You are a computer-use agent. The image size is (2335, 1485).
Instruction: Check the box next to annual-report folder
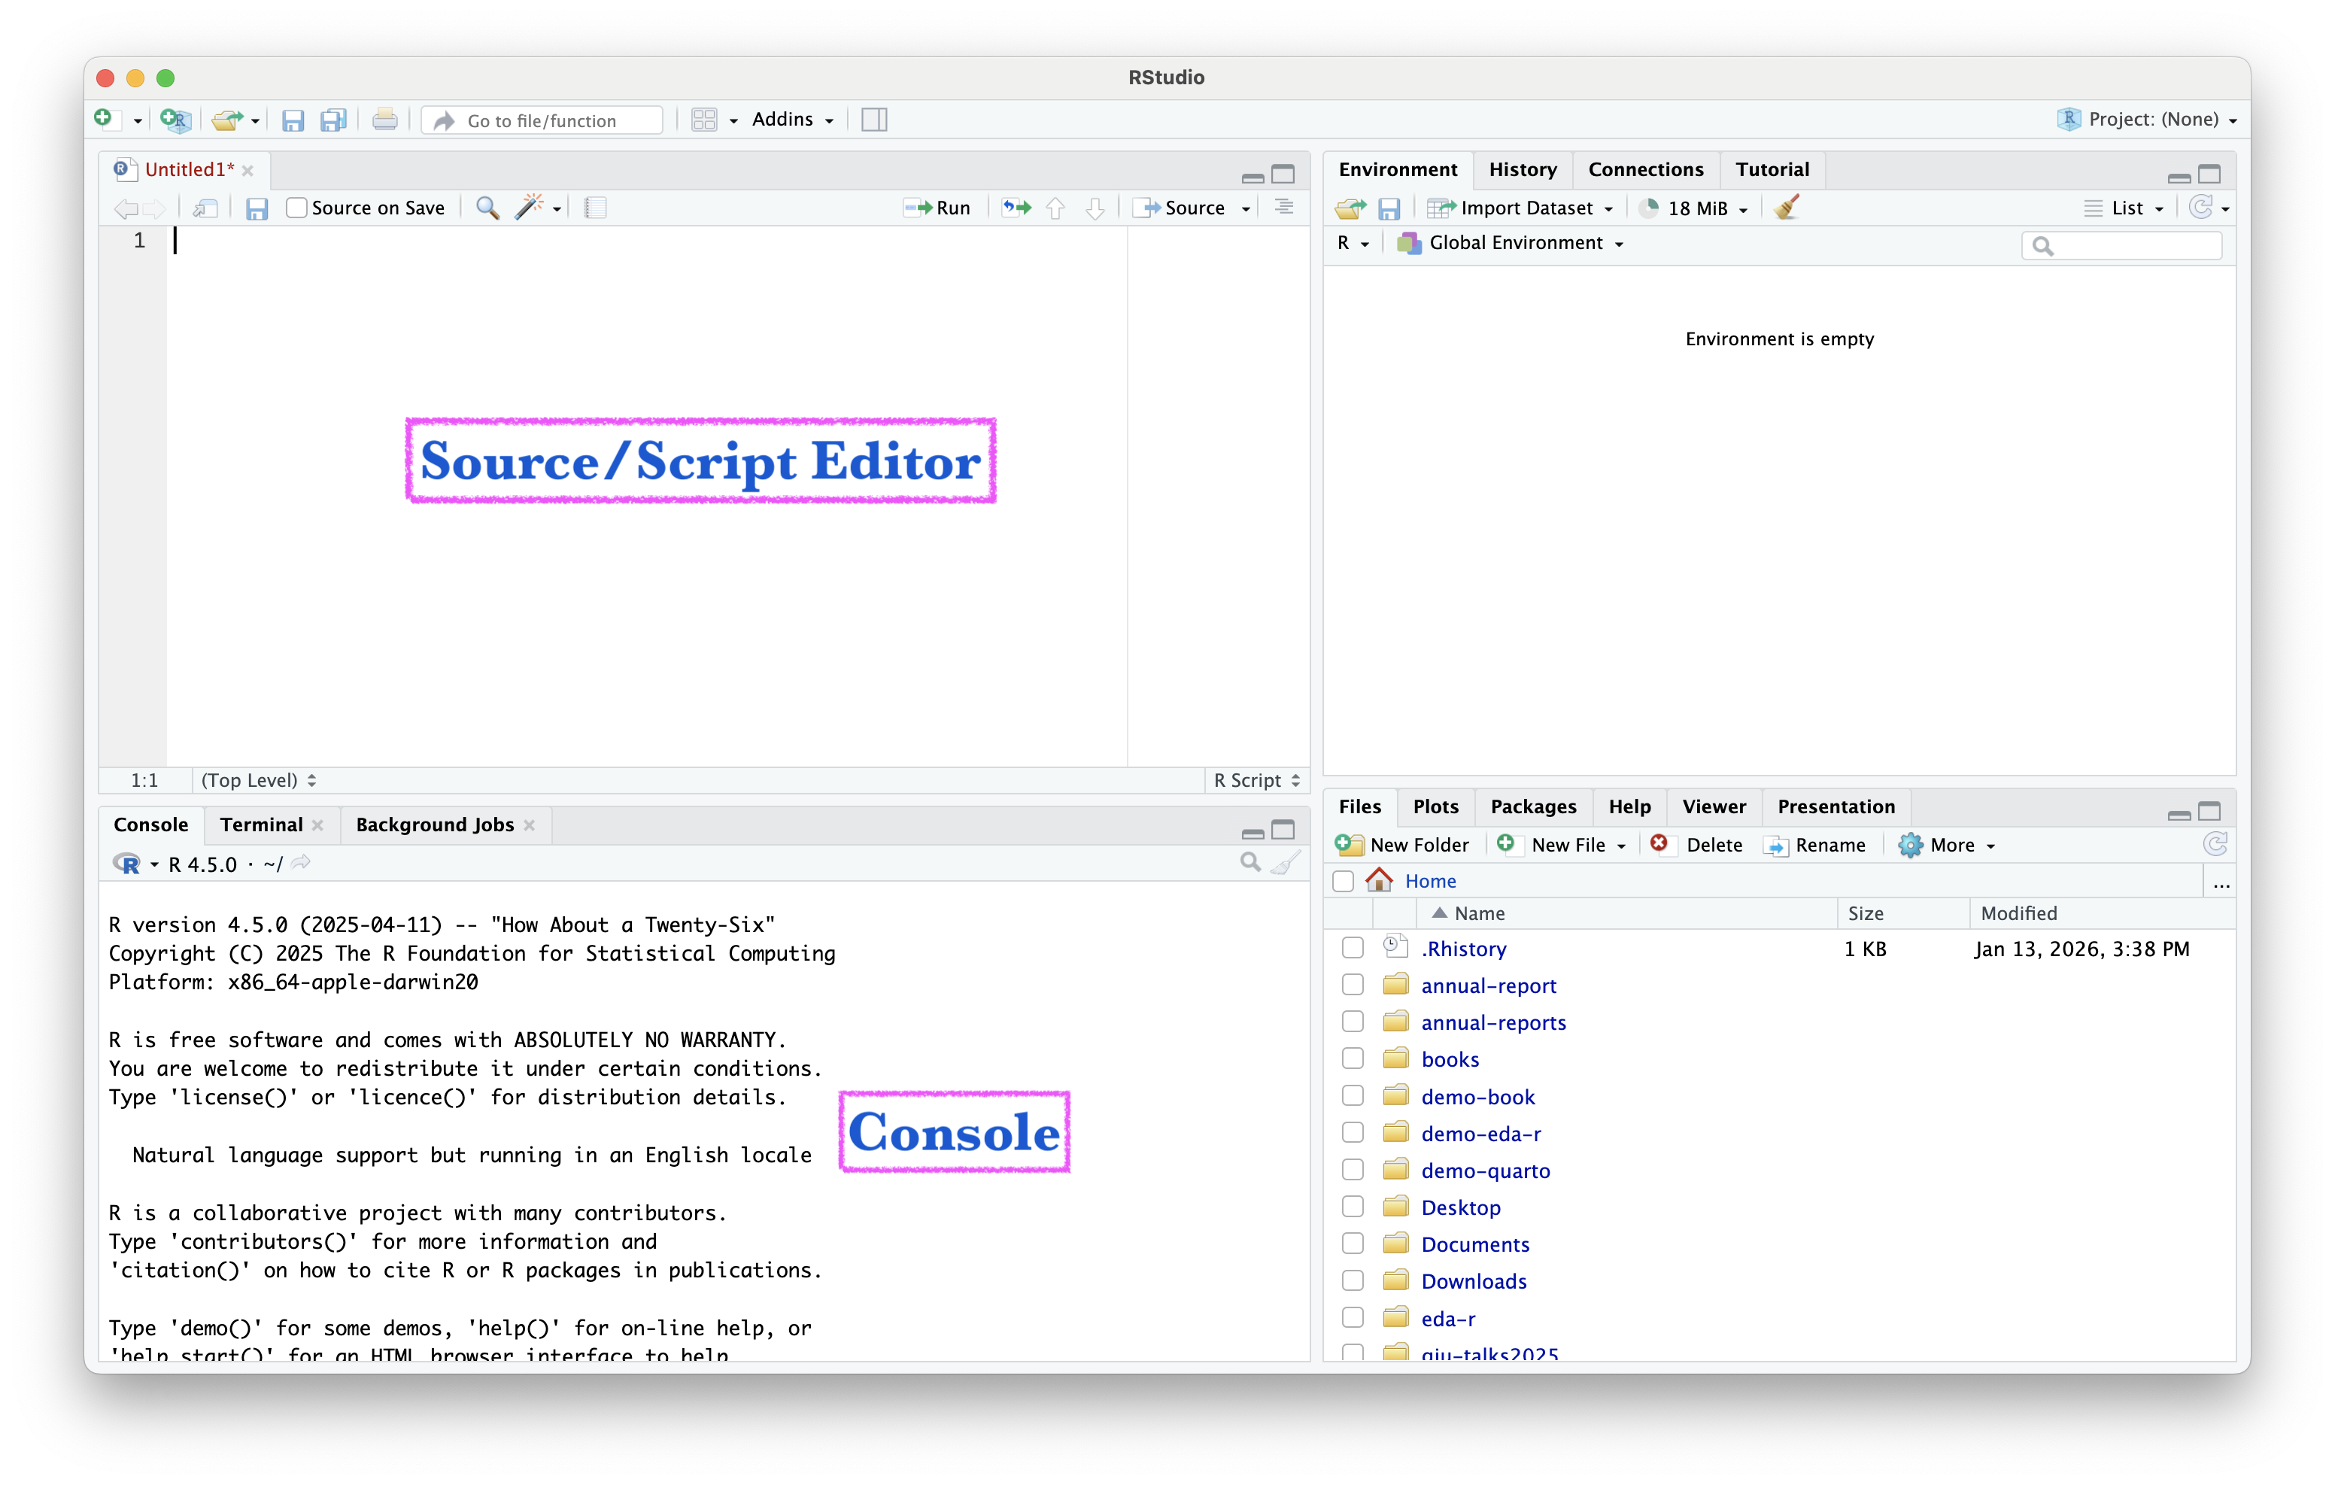pyautogui.click(x=1352, y=985)
